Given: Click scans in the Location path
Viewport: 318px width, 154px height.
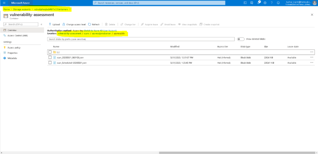Looking at the screenshot, I should [x=87, y=33].
